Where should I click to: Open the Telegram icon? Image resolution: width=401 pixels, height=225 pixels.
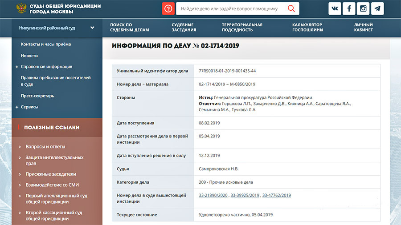(x=377, y=9)
